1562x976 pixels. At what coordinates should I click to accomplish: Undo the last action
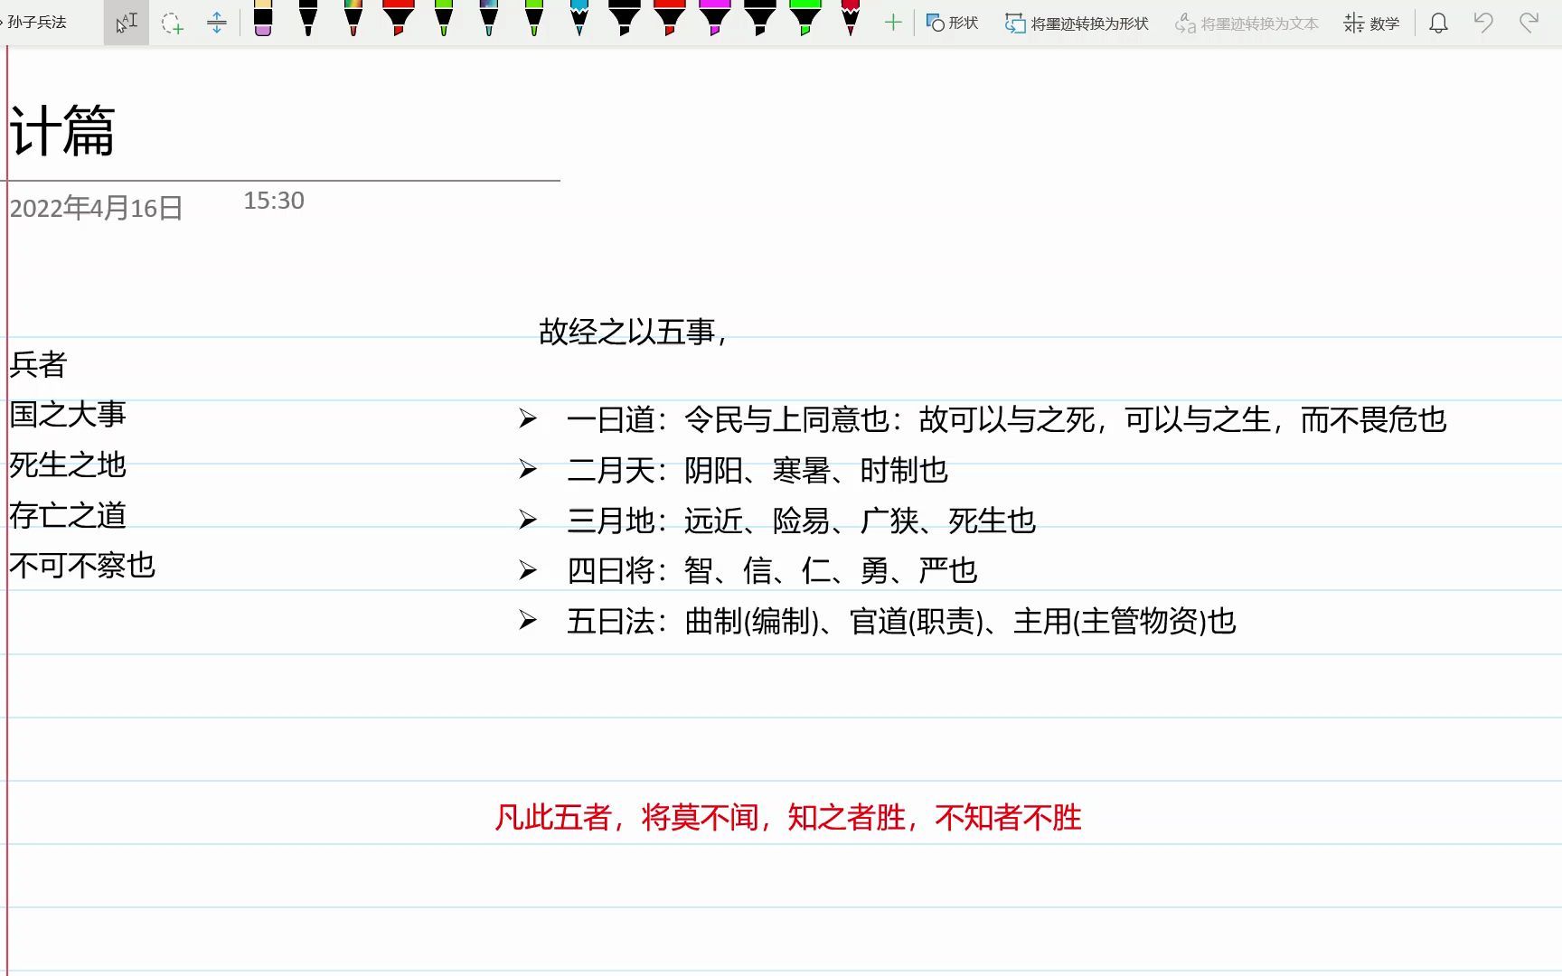1483,23
